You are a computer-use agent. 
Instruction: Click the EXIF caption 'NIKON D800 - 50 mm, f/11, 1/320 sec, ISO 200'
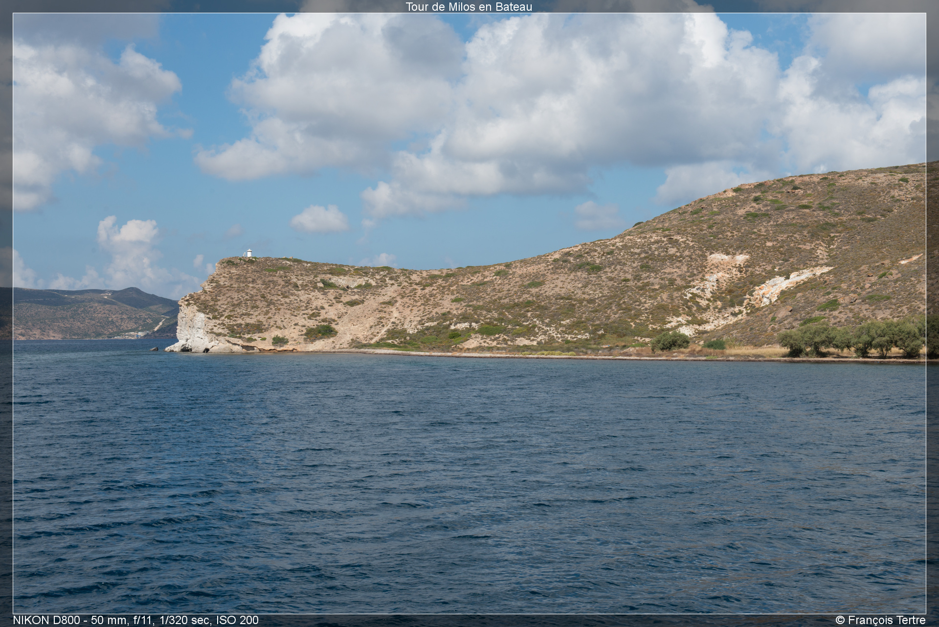[x=135, y=620]
